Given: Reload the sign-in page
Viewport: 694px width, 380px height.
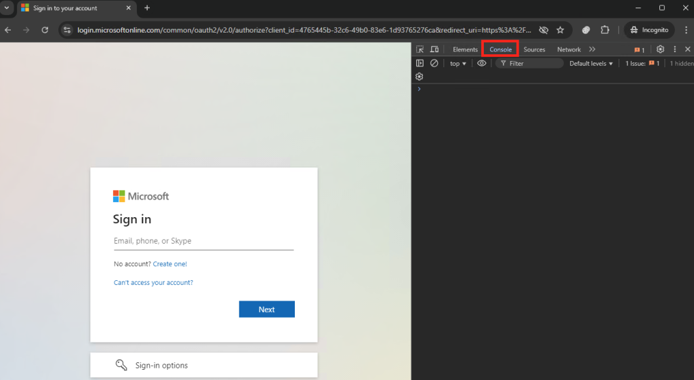Looking at the screenshot, I should [45, 30].
